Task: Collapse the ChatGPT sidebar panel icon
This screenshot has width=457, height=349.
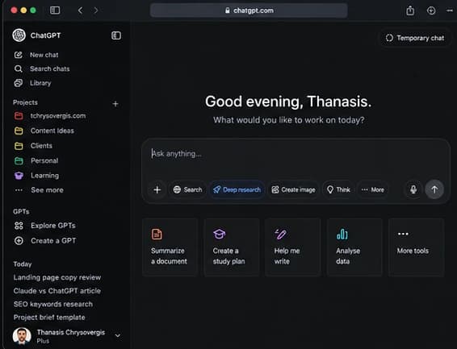Action: click(116, 35)
